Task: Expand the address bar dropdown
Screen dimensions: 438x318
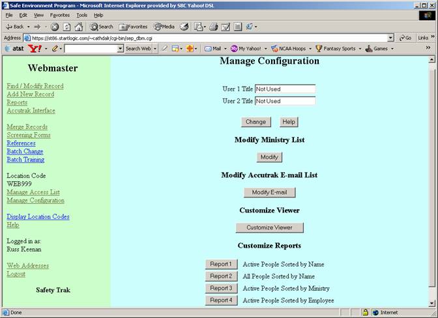Action: click(x=390, y=38)
